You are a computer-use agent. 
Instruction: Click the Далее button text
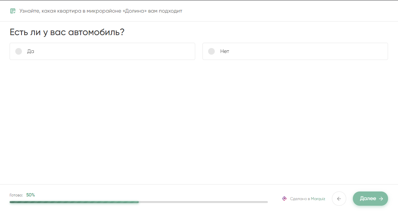[x=368, y=198]
